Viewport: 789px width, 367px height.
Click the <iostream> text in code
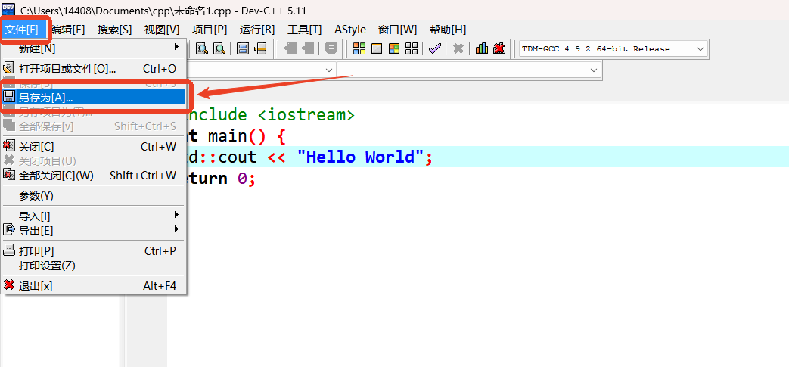pyautogui.click(x=306, y=115)
